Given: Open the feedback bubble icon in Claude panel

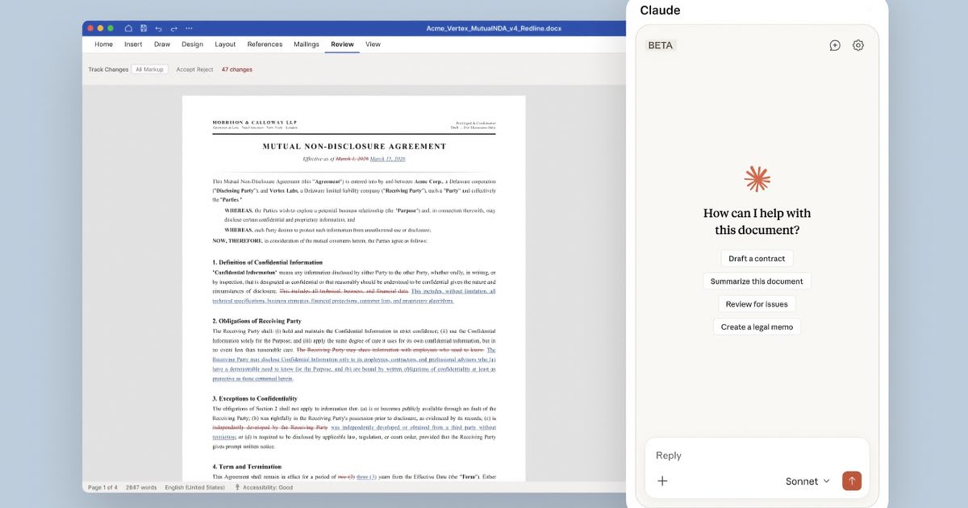Looking at the screenshot, I should [834, 45].
